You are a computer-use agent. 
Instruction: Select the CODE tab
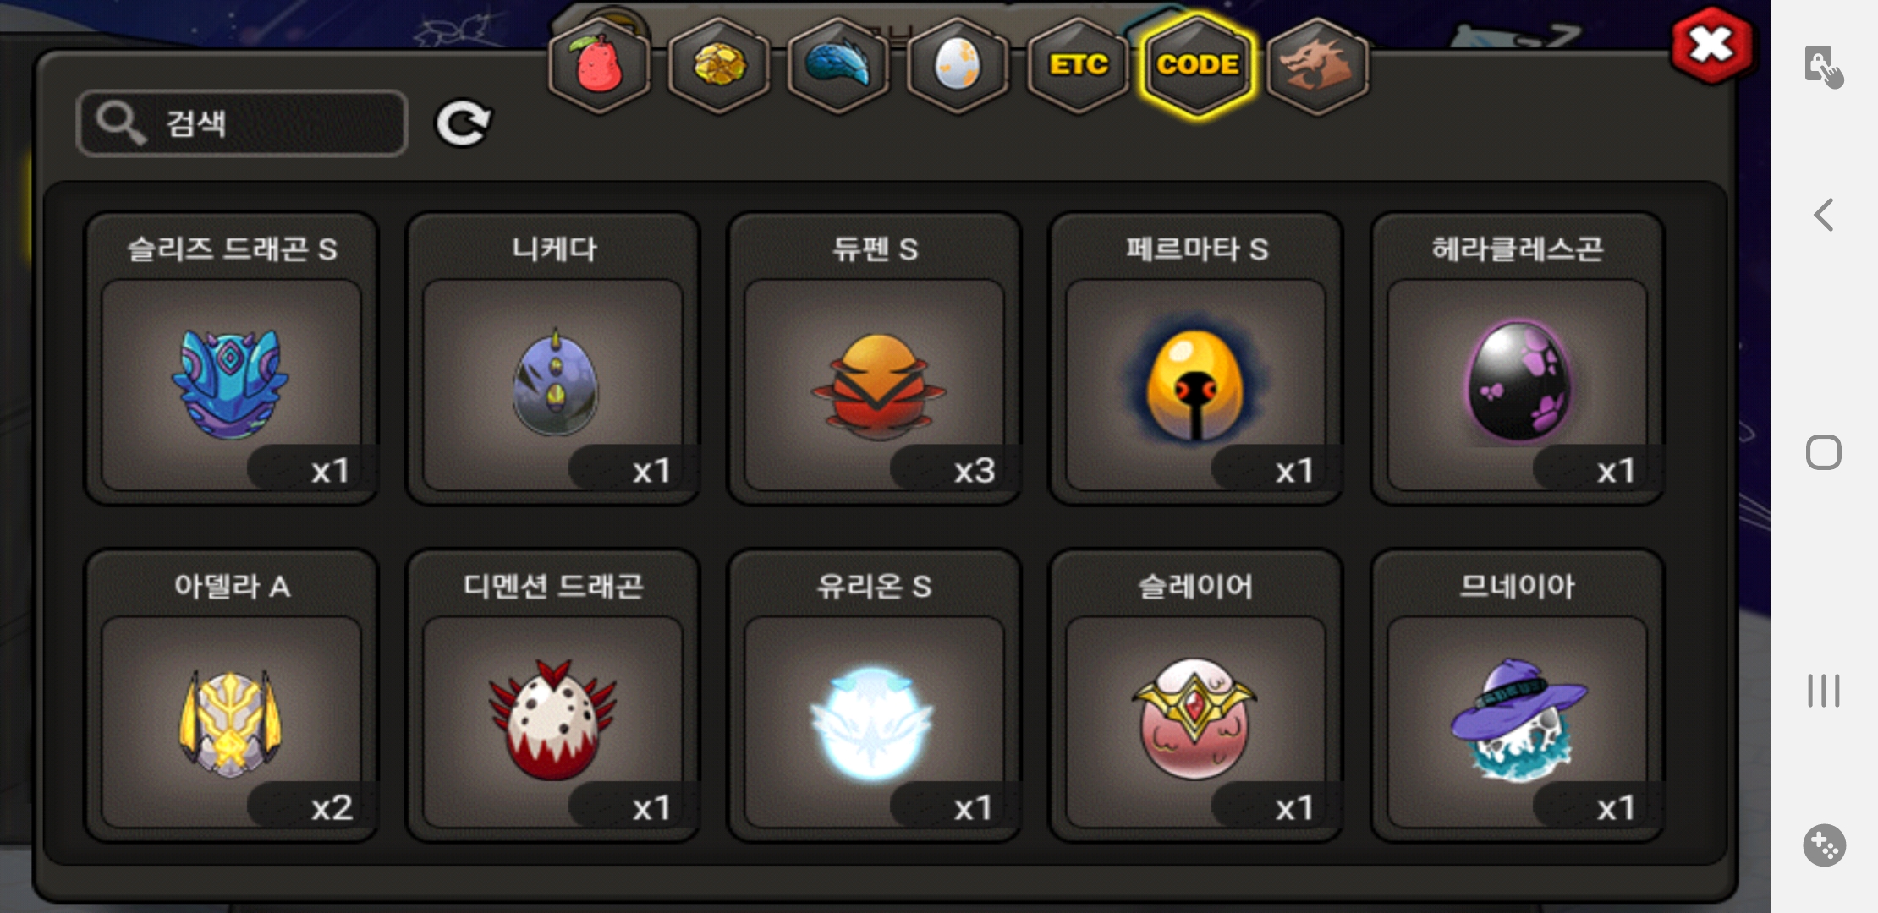click(x=1198, y=65)
